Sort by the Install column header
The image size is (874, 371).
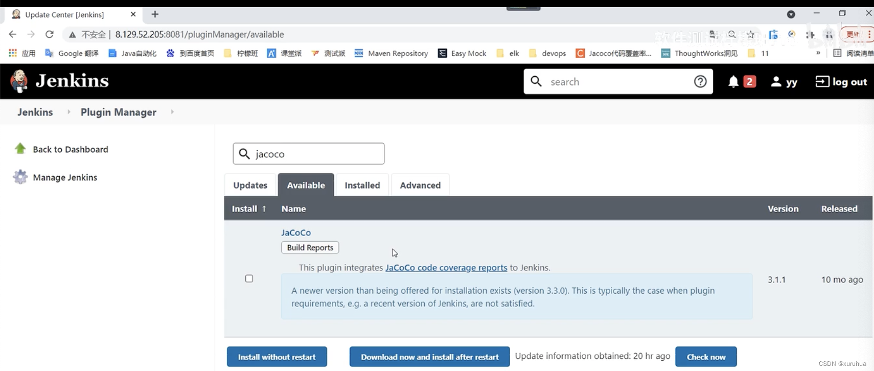click(249, 208)
